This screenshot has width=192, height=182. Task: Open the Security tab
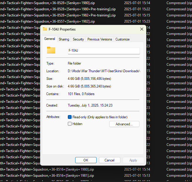78,39
